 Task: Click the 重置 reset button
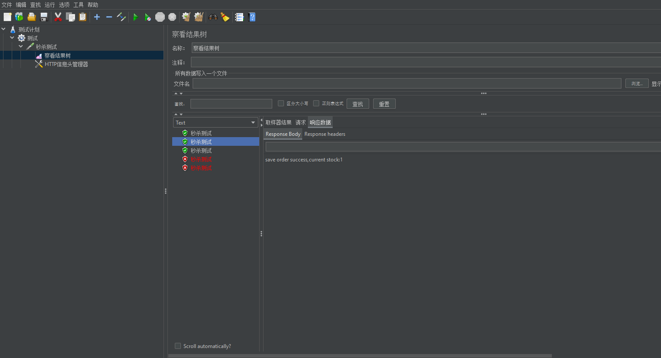click(x=384, y=104)
